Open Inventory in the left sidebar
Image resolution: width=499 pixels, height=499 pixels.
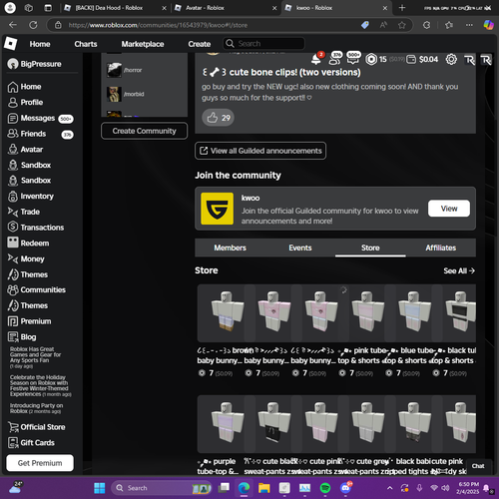[31, 197]
